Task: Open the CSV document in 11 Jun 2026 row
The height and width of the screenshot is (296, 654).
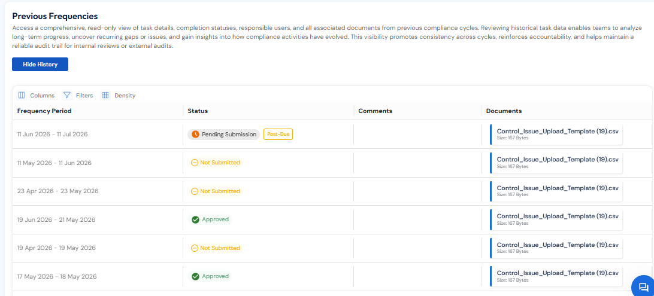Action: (x=556, y=134)
